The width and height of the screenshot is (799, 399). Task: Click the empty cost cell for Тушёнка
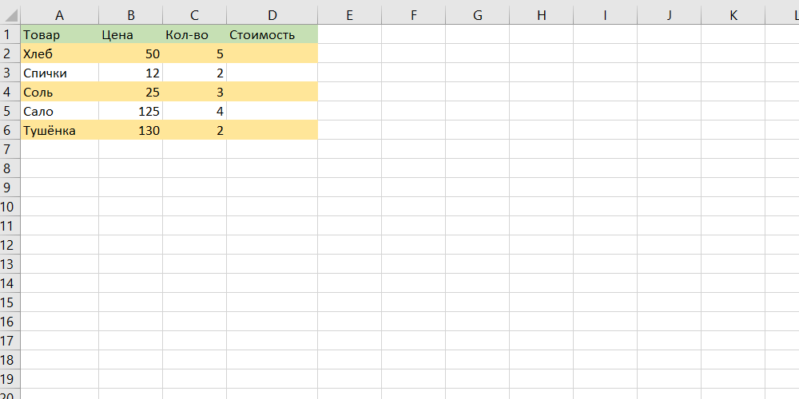272,130
